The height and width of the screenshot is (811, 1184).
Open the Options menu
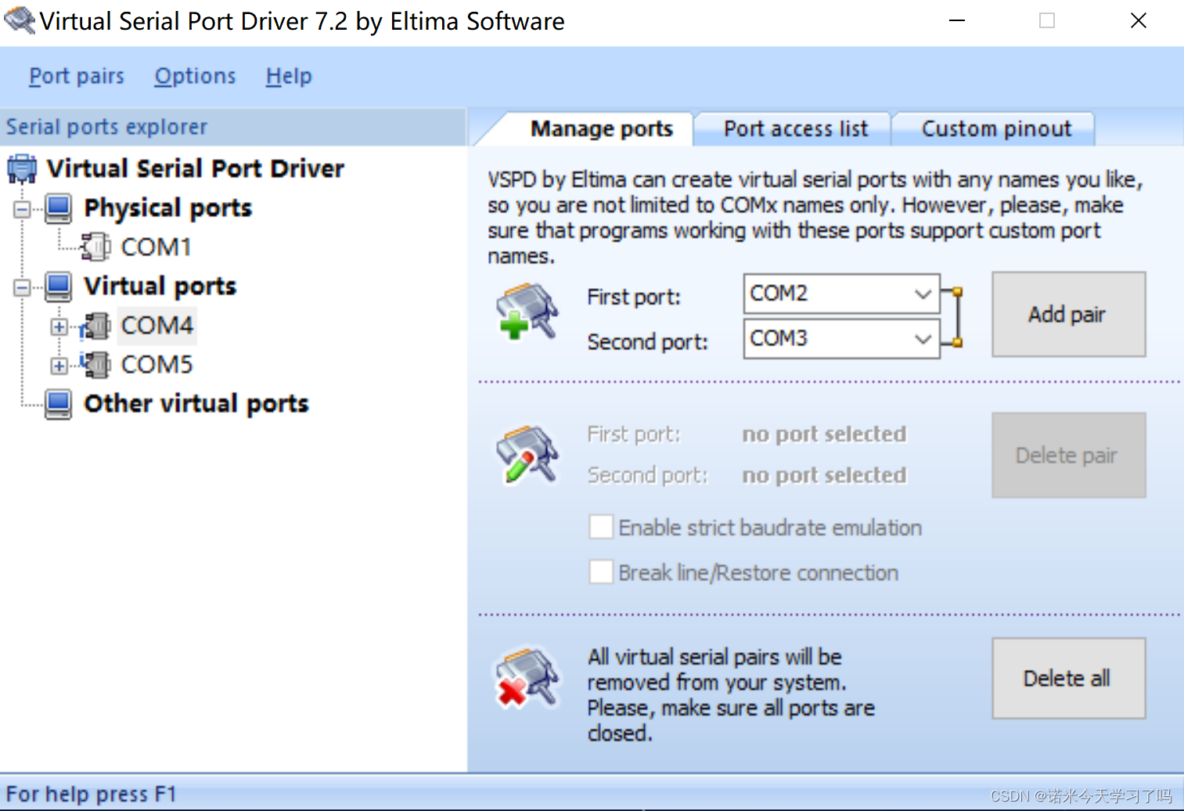pyautogui.click(x=195, y=76)
